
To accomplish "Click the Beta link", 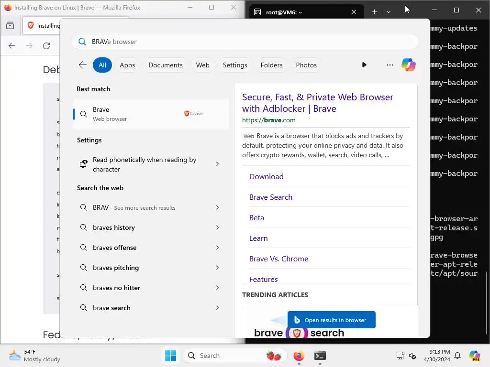I will pos(256,217).
